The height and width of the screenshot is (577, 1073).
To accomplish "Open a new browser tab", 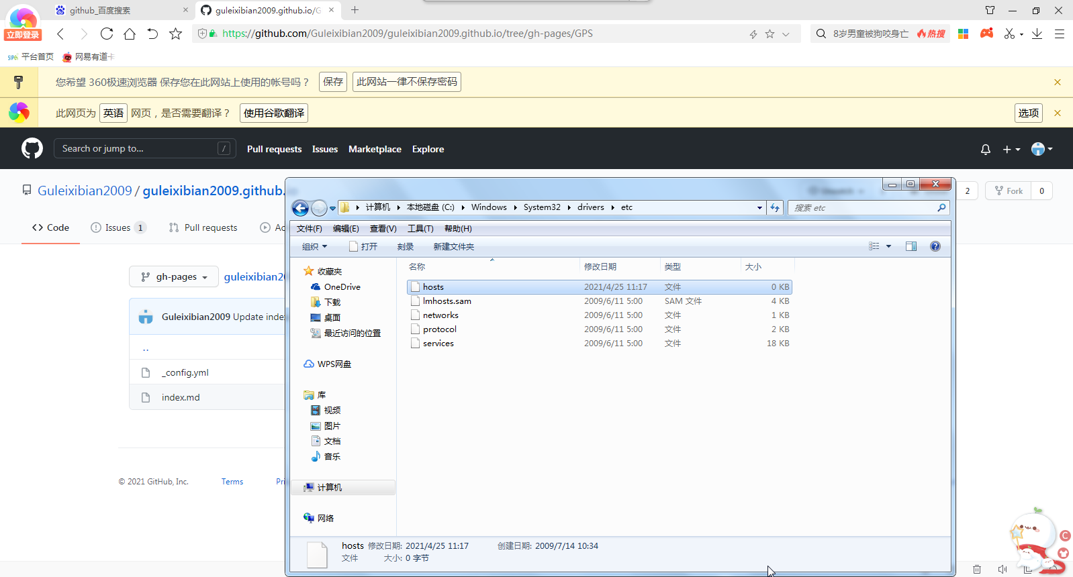I will pyautogui.click(x=355, y=10).
